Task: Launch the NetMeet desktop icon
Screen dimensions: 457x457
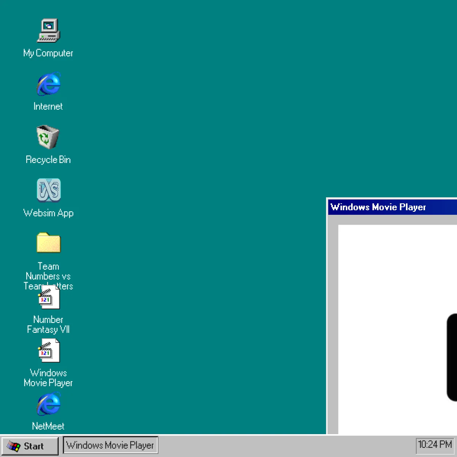Action: [x=48, y=404]
